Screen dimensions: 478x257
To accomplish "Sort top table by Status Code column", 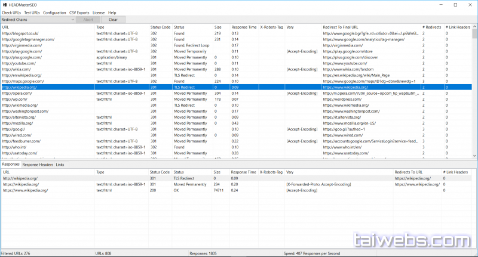I will click(x=160, y=27).
